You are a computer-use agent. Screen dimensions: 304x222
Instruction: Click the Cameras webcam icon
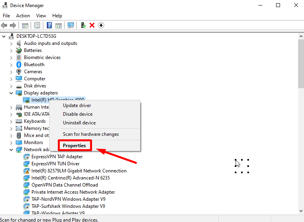click(19, 72)
